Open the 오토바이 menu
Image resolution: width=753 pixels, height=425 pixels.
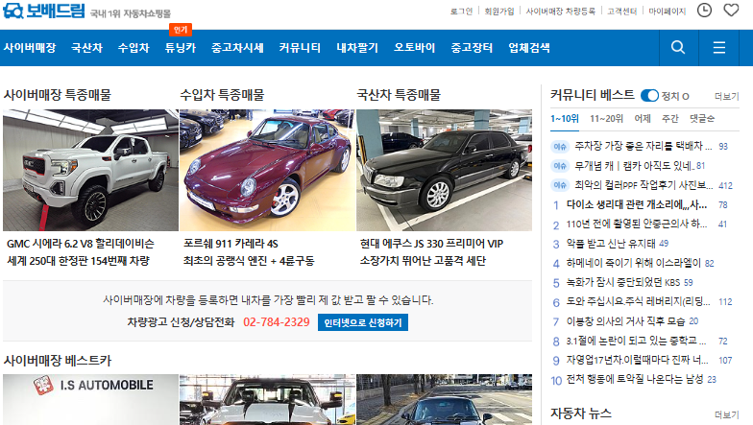pyautogui.click(x=415, y=48)
